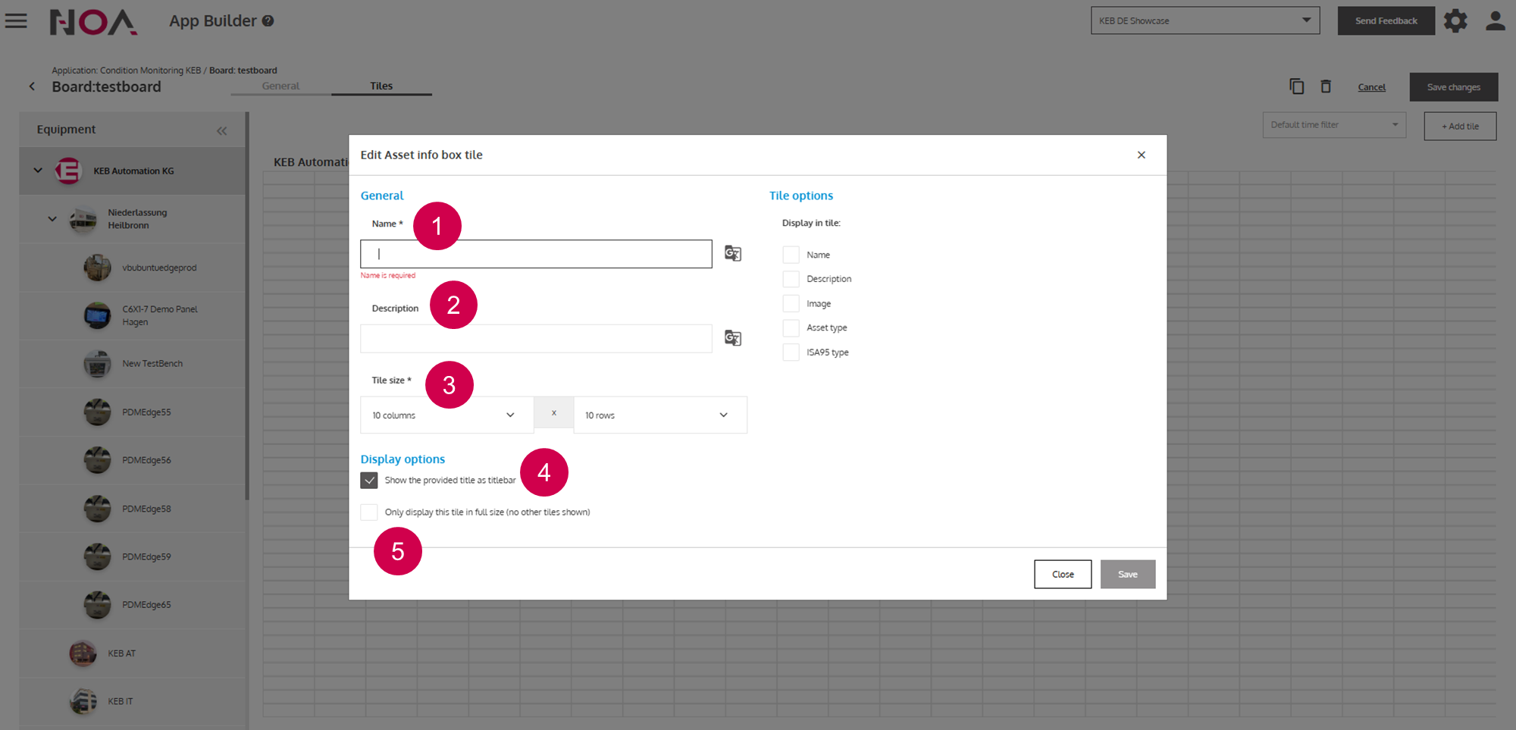
Task: Click the copy board icon
Action: pos(1296,86)
